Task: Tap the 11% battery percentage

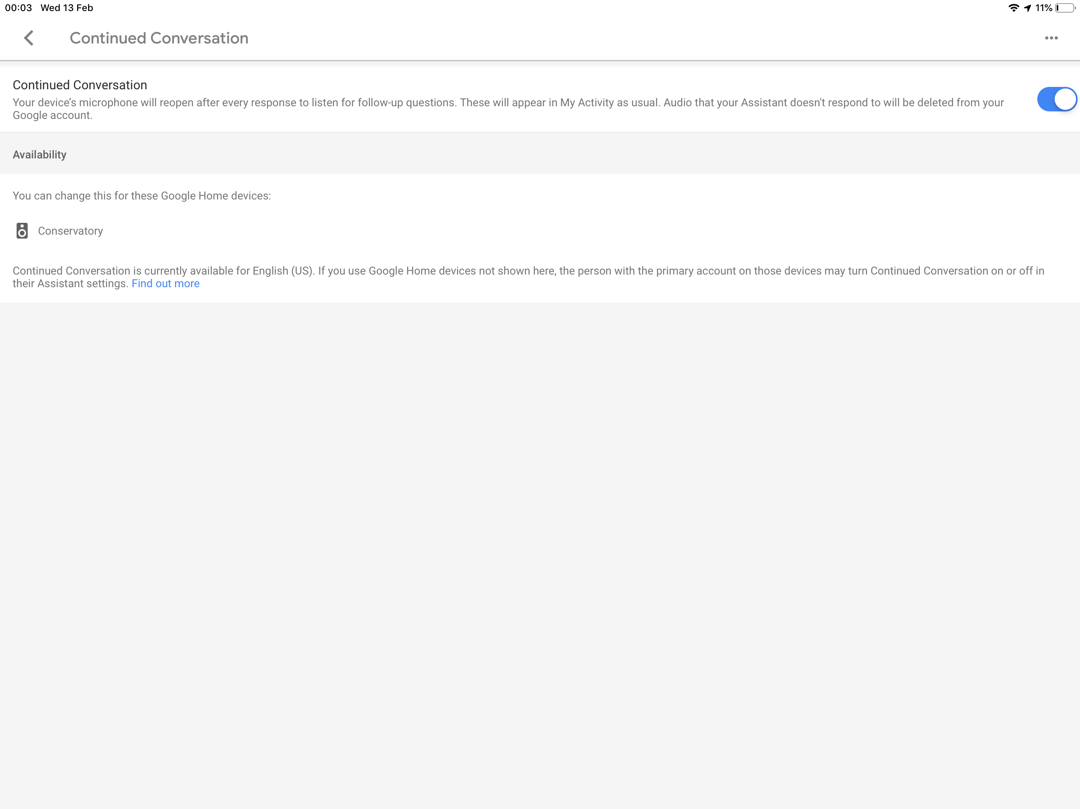Action: point(1043,8)
